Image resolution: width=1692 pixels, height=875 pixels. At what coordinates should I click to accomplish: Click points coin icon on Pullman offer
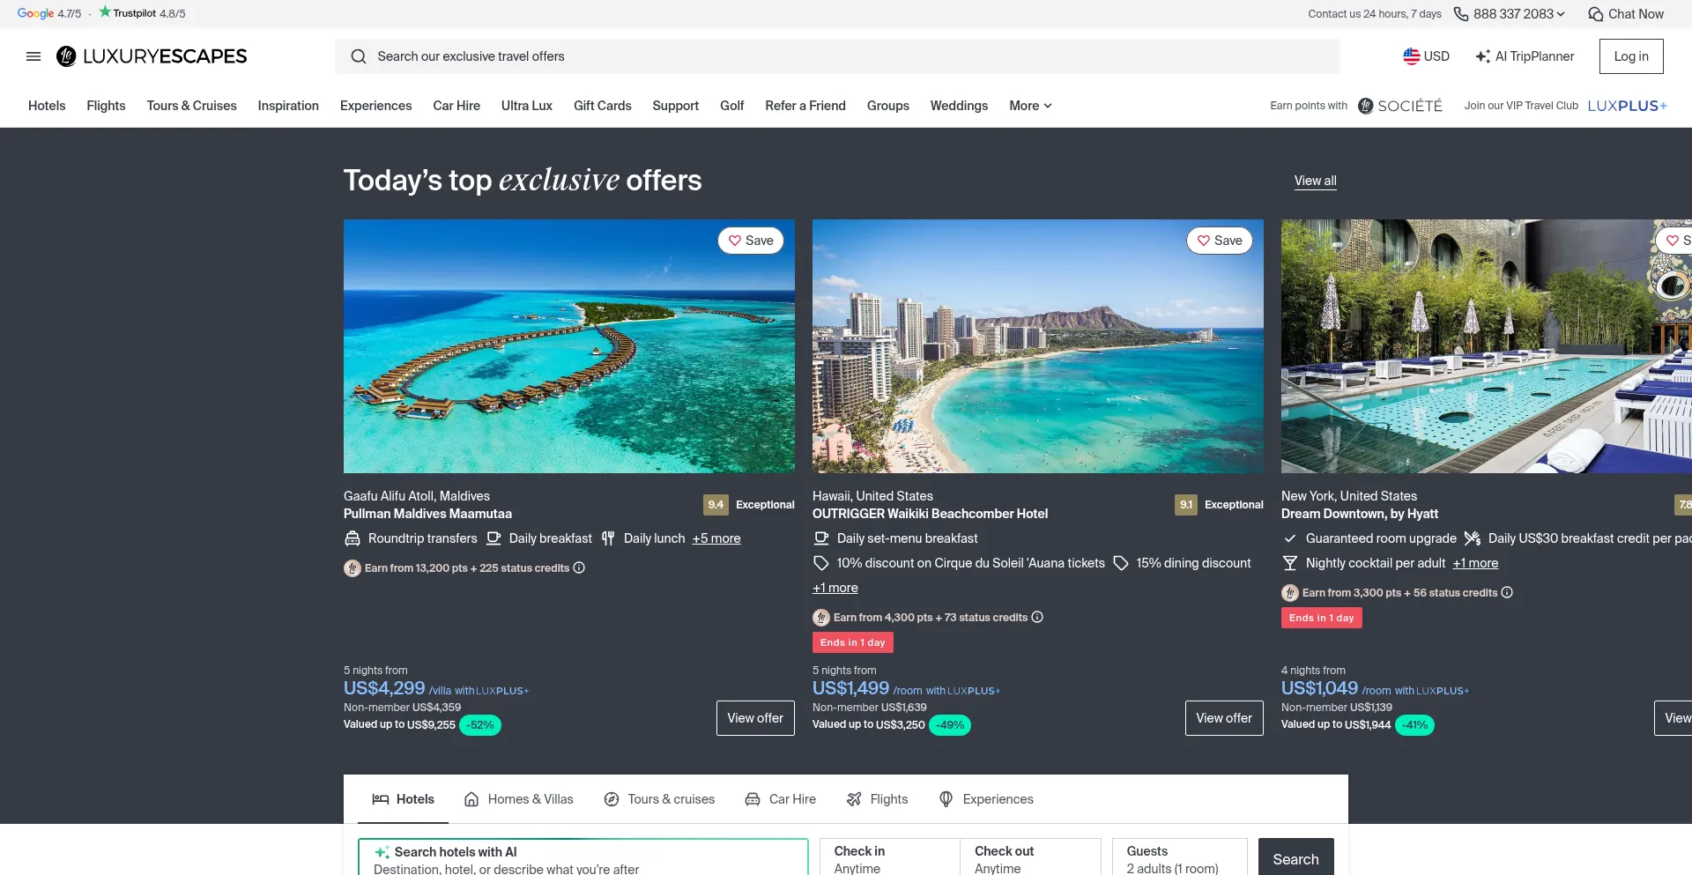[x=352, y=568]
